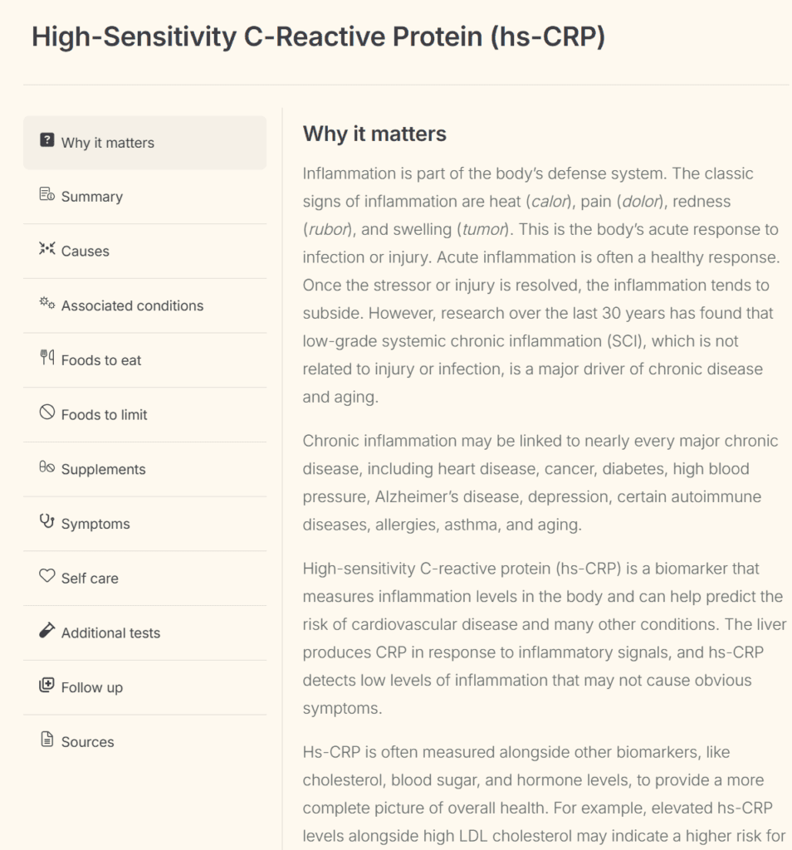The height and width of the screenshot is (850, 792).
Task: Click the pills icon for Supplements
Action: [47, 467]
